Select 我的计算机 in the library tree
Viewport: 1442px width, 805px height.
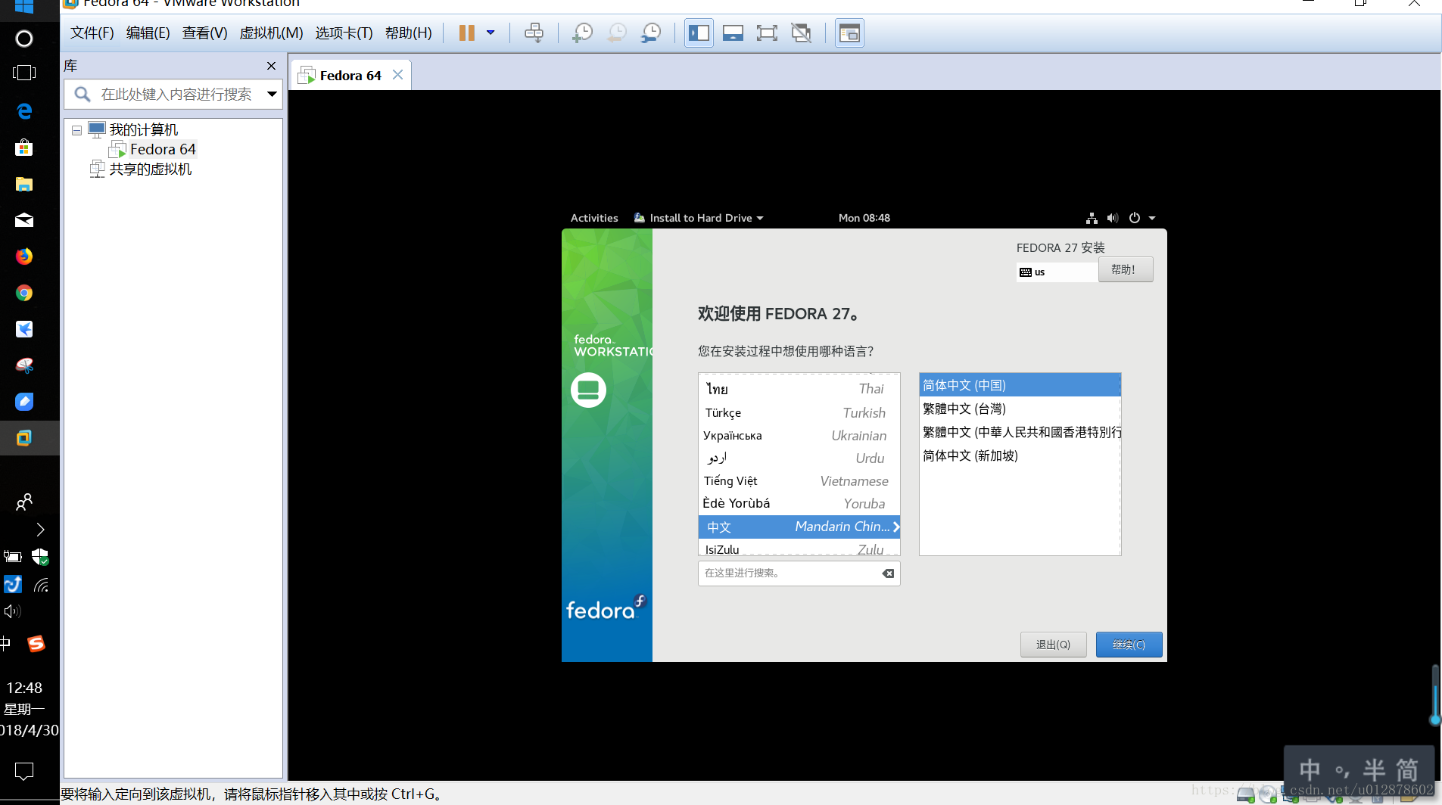click(144, 130)
